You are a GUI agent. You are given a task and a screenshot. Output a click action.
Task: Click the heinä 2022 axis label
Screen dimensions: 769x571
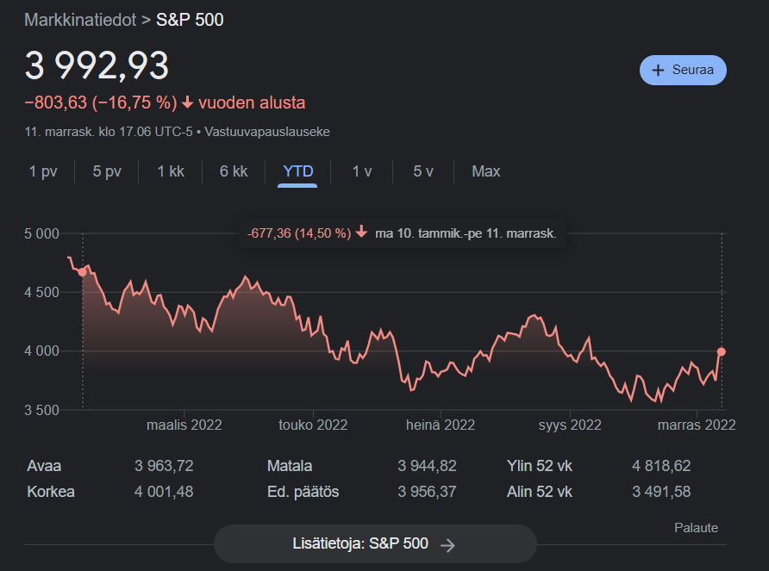point(441,425)
